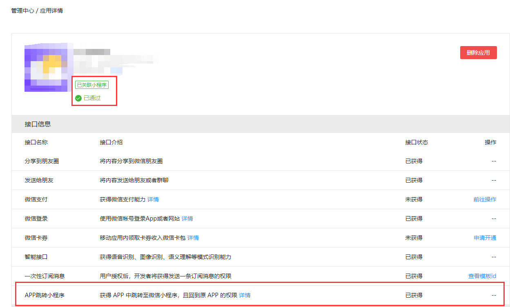Select the 微信卡券 interface name
Viewport: 510px width, 307px height.
coord(36,238)
